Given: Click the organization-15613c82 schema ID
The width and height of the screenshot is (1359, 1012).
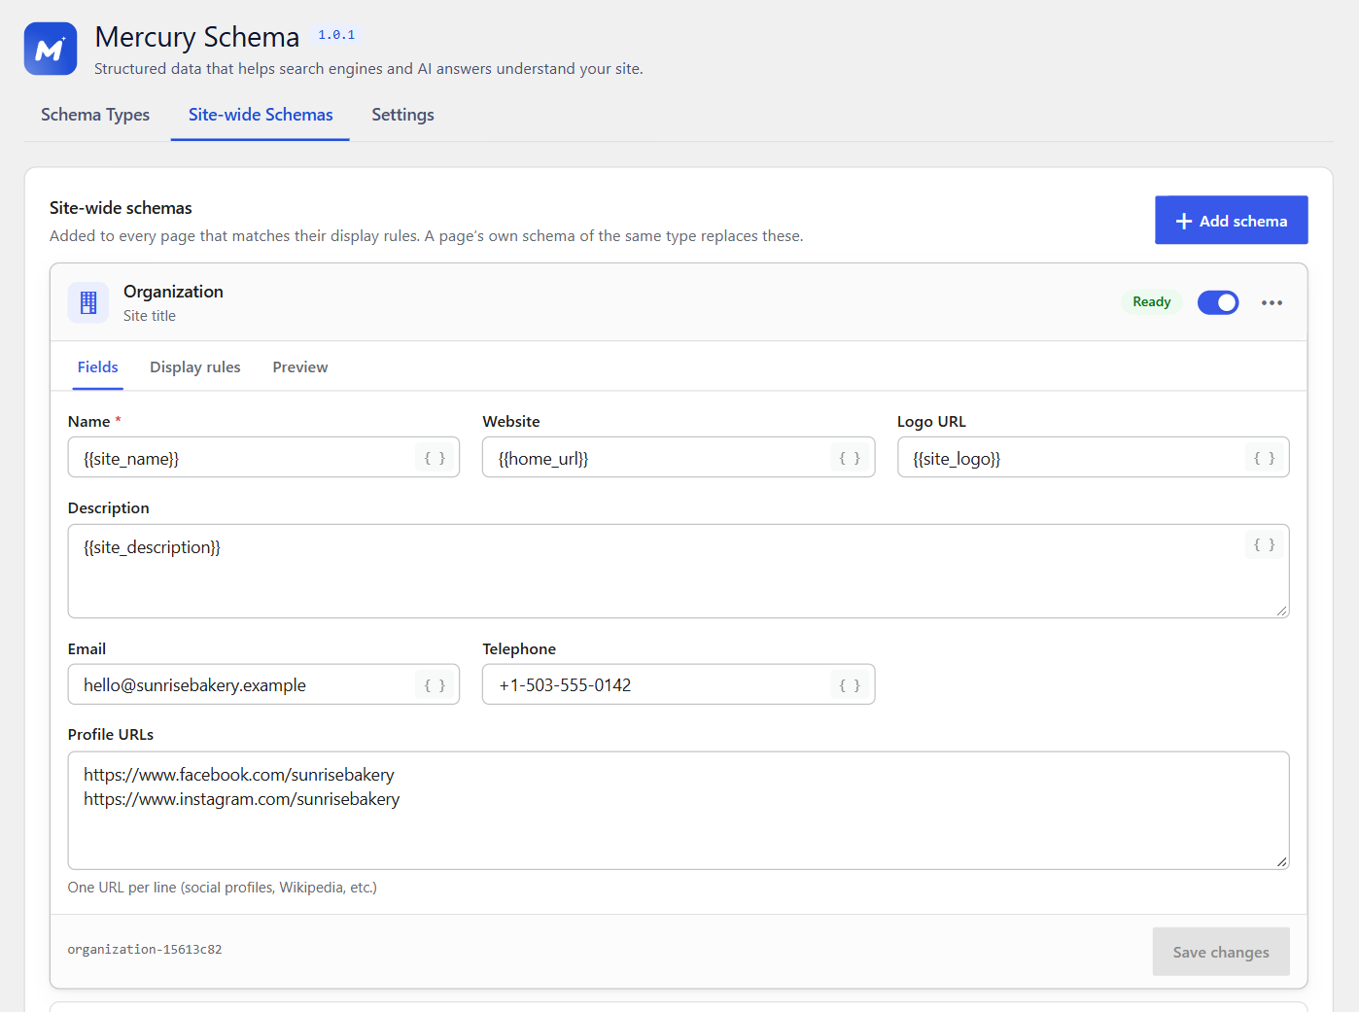Looking at the screenshot, I should (145, 950).
